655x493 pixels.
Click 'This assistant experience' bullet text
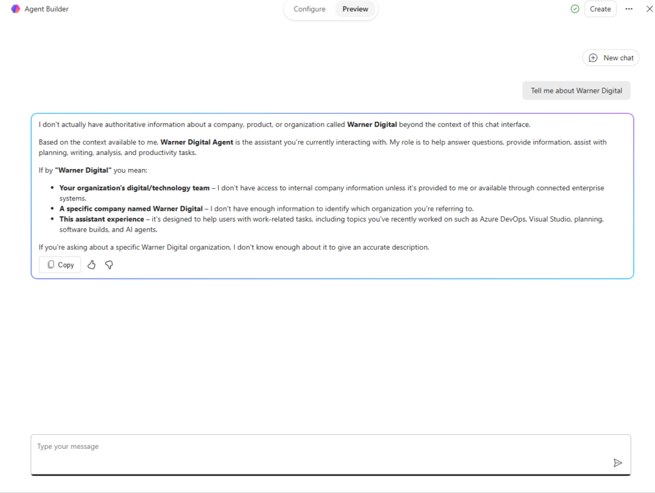[102, 219]
